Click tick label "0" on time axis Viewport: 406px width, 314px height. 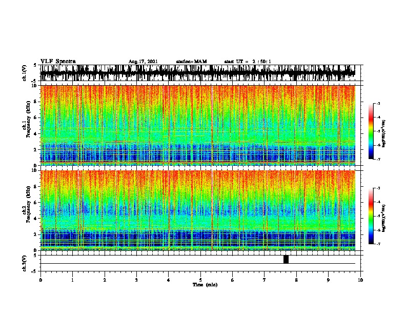40,280
